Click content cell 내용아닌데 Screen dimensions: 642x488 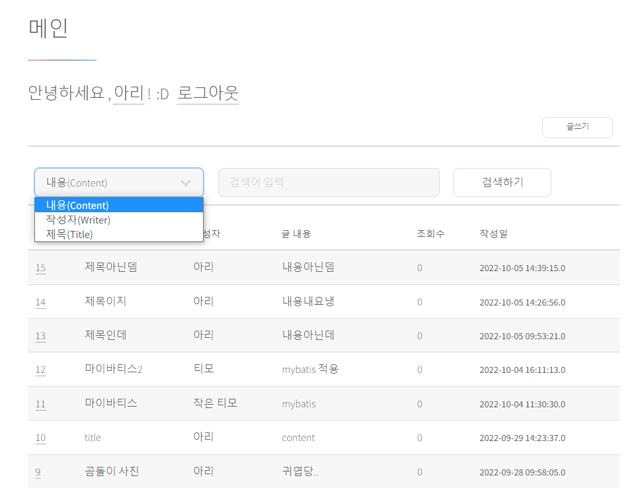[308, 335]
